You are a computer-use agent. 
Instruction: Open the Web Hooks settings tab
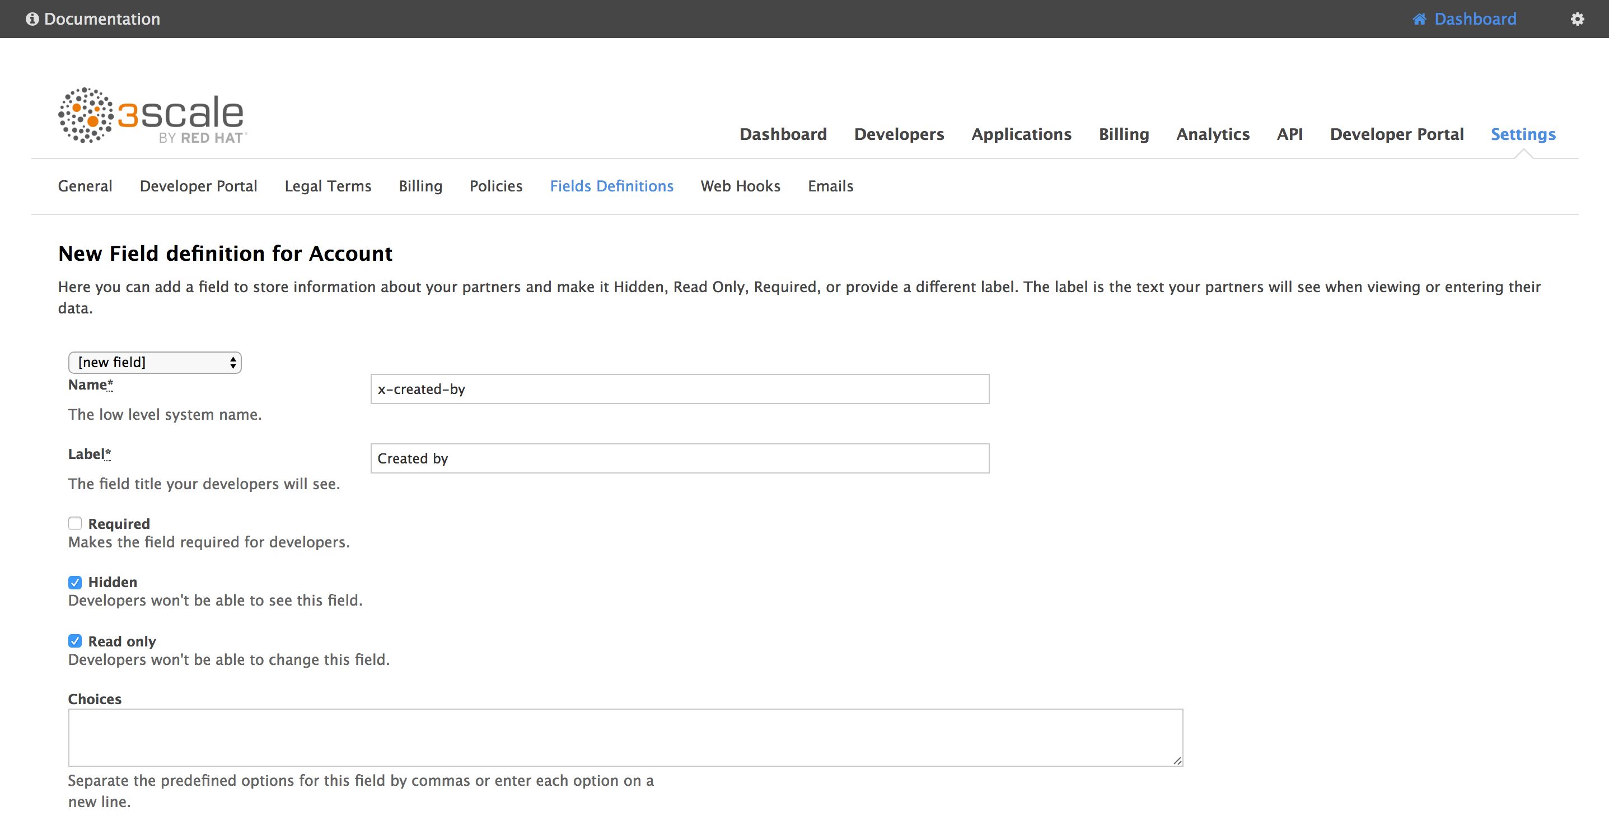tap(740, 186)
